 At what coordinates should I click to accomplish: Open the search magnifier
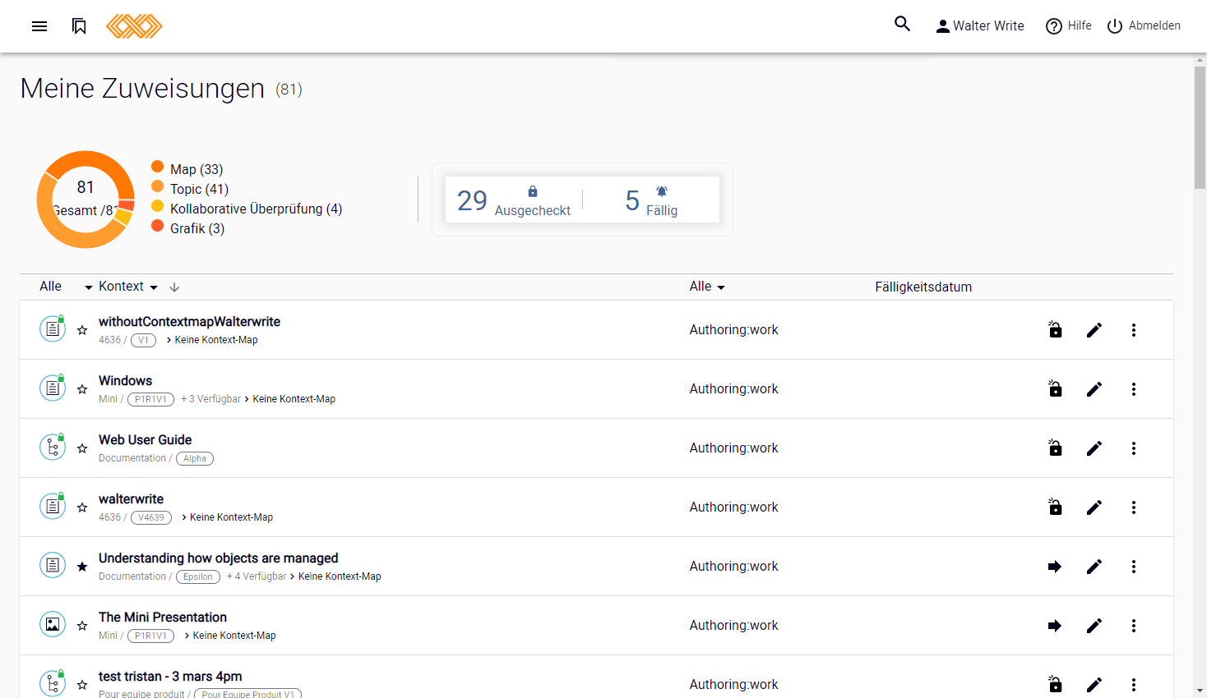point(903,24)
